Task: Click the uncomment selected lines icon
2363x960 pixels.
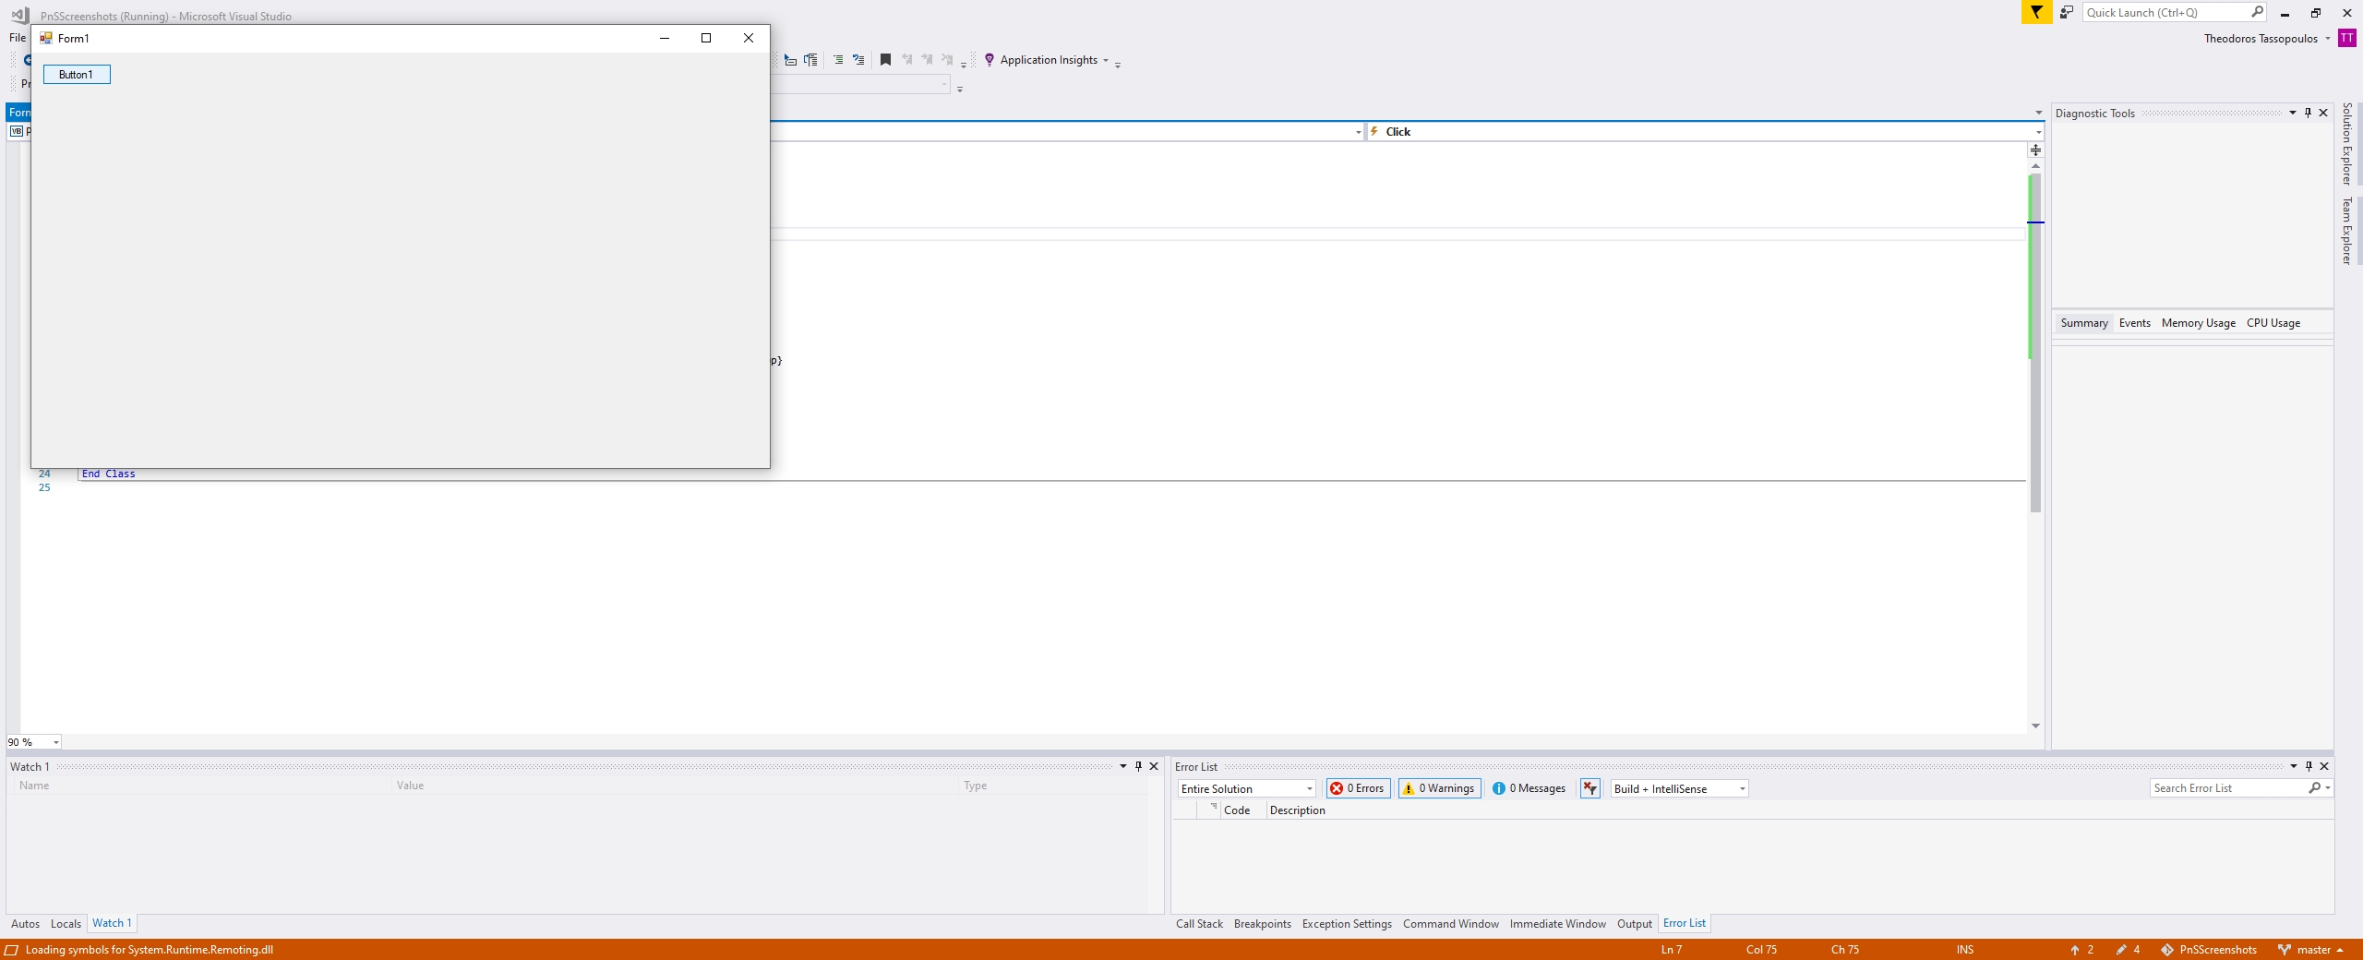Action: [x=858, y=60]
